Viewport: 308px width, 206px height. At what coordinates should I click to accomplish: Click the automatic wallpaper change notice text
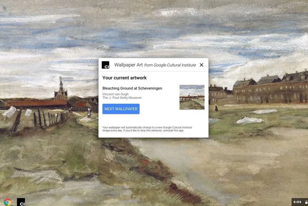(147, 129)
